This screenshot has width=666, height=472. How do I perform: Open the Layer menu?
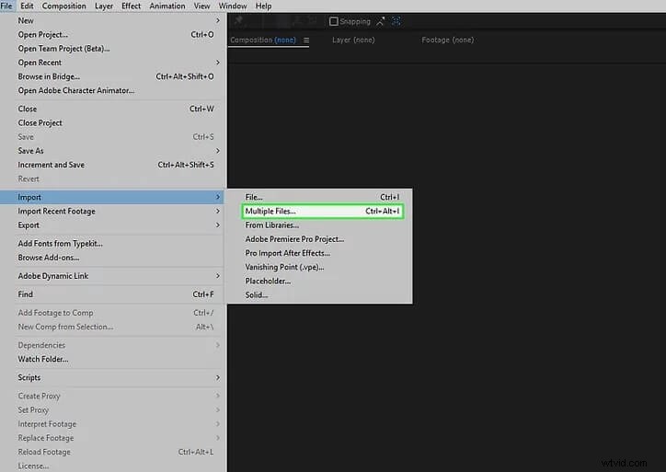104,6
